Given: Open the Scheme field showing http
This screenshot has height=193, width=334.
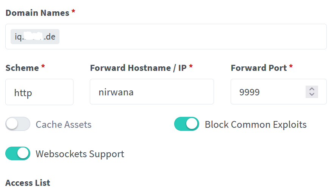Looking at the screenshot, I should [x=39, y=92].
